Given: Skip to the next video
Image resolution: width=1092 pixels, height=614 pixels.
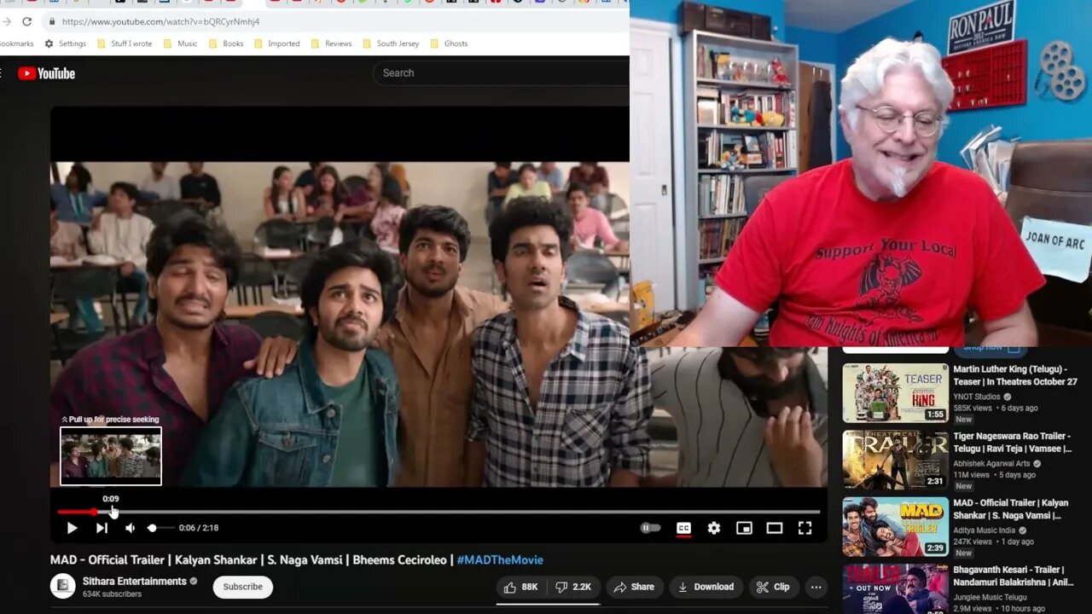Looking at the screenshot, I should coord(102,528).
